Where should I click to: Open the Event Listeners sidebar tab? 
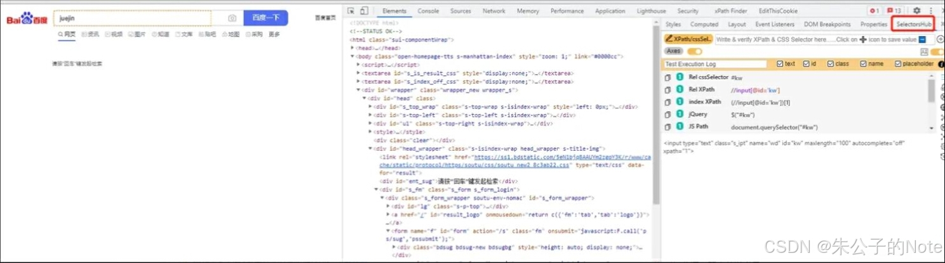click(x=775, y=24)
